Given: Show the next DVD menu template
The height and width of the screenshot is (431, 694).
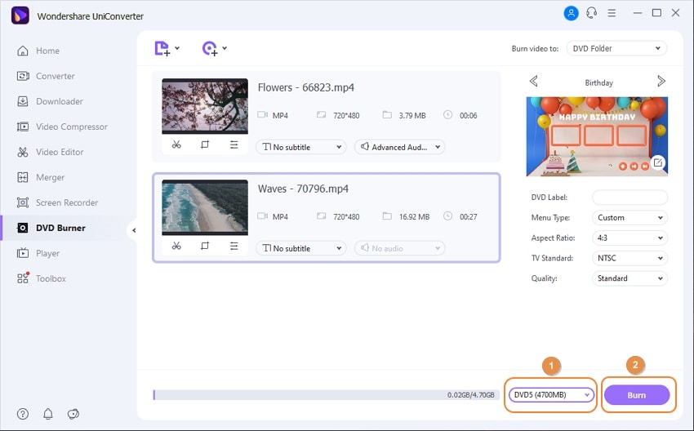Looking at the screenshot, I should pos(661,82).
